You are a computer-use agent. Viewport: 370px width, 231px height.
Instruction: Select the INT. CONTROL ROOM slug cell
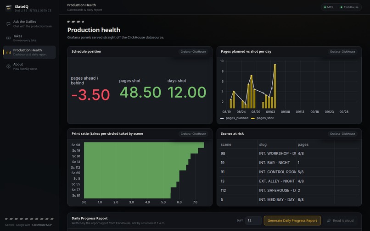(277, 172)
